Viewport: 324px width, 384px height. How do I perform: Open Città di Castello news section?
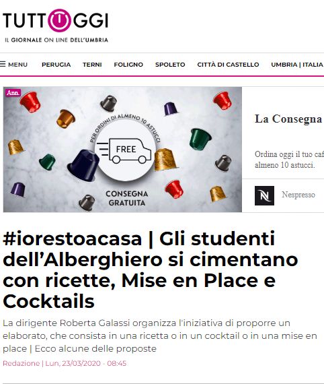(x=228, y=65)
